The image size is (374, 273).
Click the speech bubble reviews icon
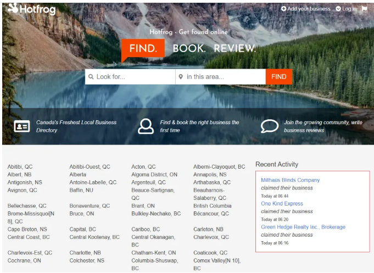click(x=269, y=126)
